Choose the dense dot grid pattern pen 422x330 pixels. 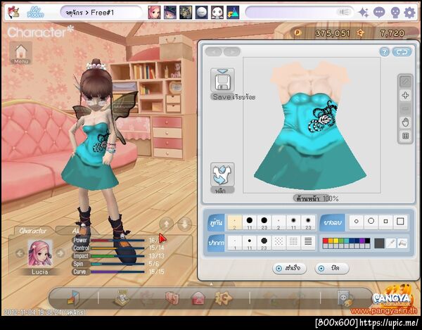click(293, 243)
